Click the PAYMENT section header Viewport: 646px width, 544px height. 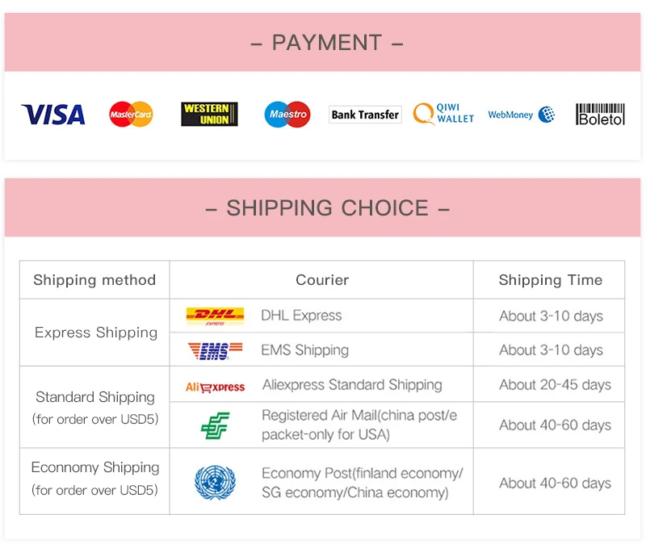(322, 43)
